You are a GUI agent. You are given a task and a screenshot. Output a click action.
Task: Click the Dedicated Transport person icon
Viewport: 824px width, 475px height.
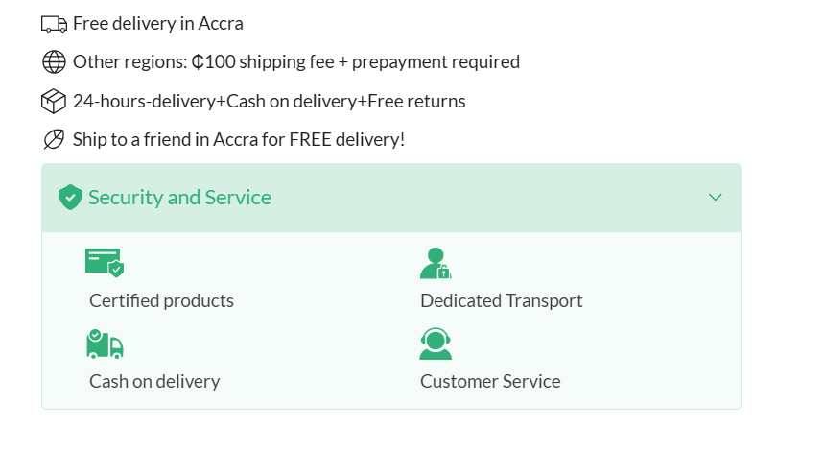click(436, 263)
